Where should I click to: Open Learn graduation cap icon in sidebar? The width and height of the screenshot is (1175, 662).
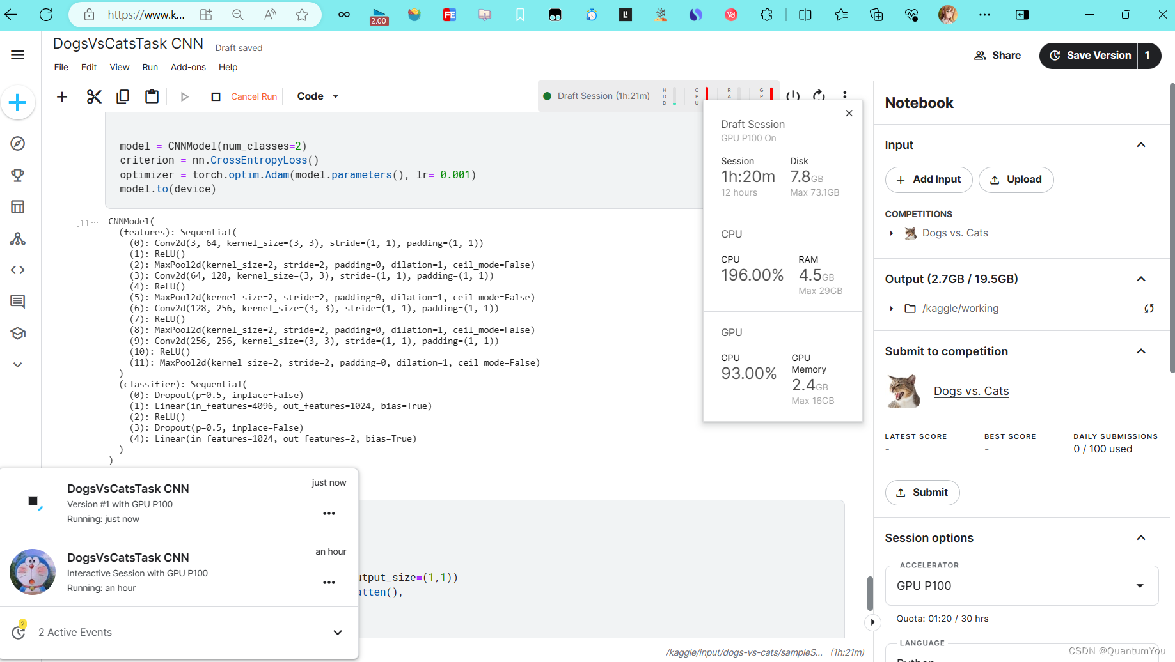pos(18,334)
